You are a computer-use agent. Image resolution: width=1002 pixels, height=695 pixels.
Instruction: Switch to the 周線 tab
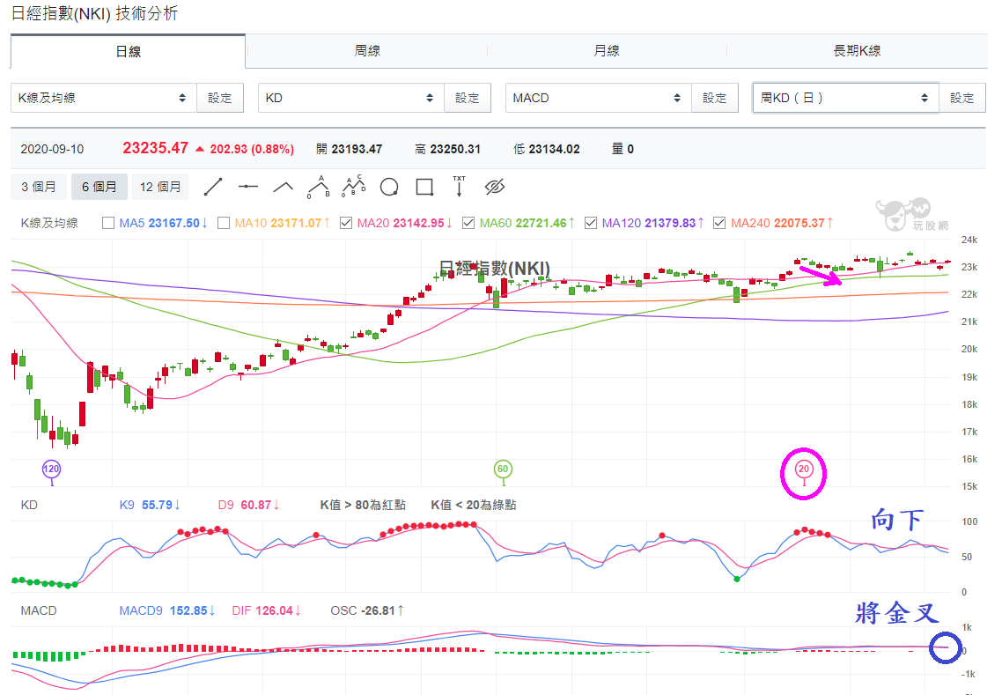pyautogui.click(x=367, y=50)
